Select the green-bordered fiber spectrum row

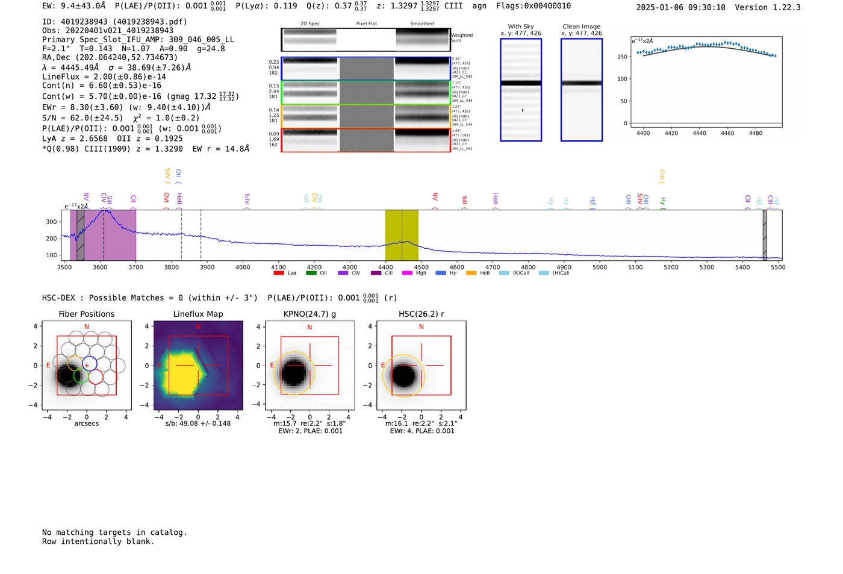[366, 93]
